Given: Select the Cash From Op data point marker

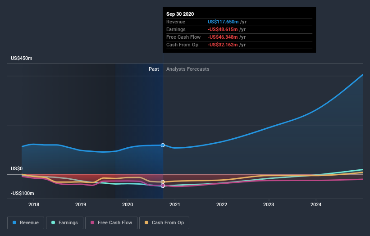Looking at the screenshot, I should point(163,182).
